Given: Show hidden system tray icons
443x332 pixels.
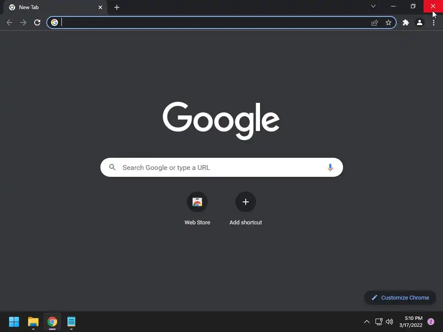Looking at the screenshot, I should [x=367, y=322].
